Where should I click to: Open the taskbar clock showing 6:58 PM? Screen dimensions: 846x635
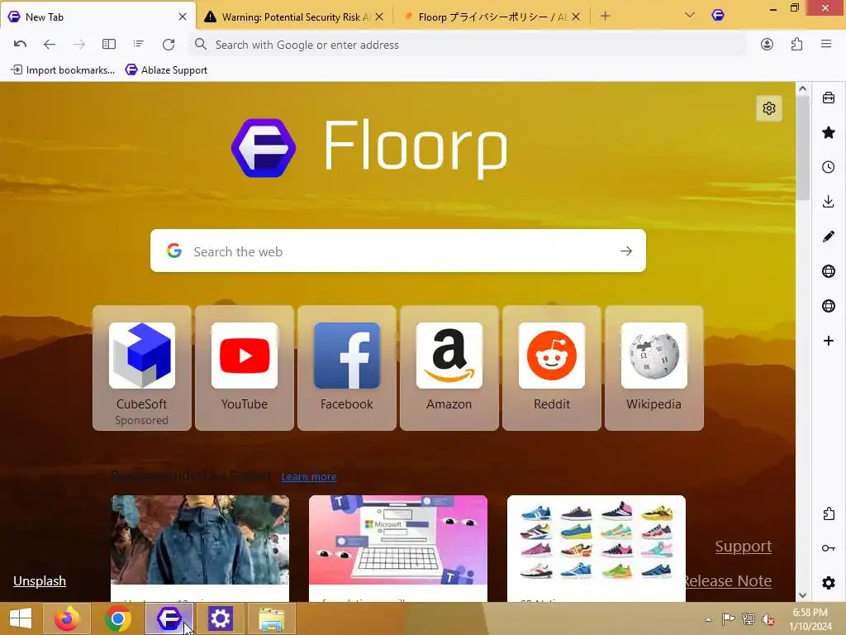[x=810, y=619]
